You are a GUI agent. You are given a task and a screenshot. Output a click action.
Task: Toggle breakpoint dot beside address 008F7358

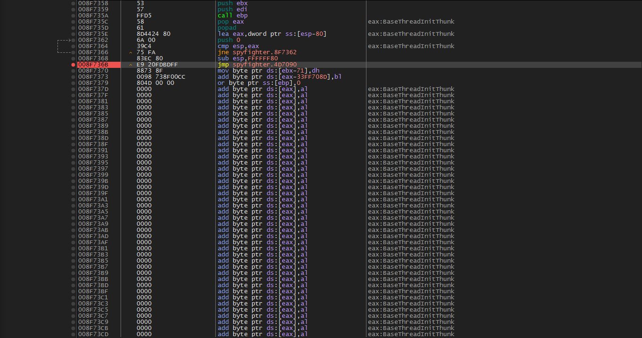[x=73, y=3]
